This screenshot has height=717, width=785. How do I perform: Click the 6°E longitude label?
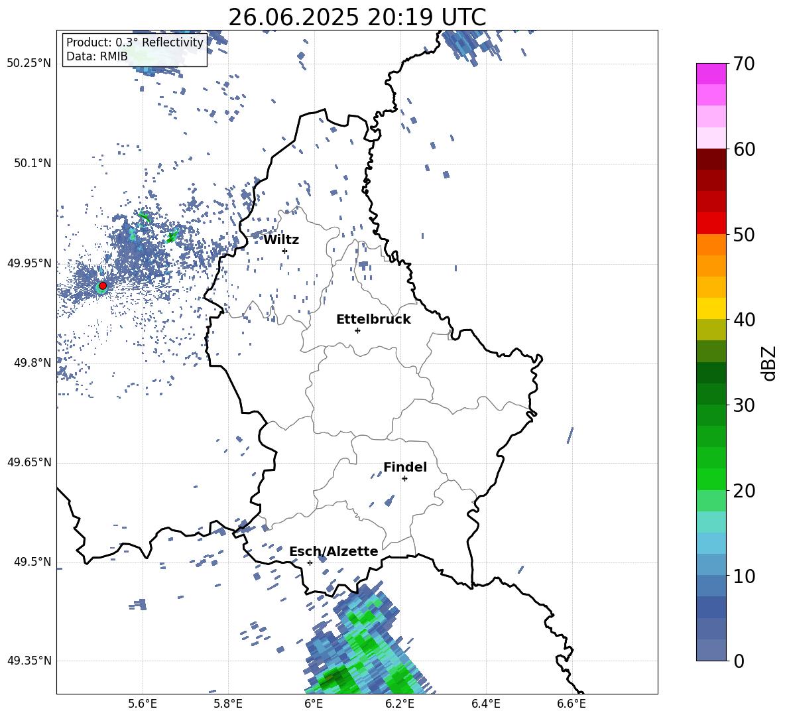point(314,704)
